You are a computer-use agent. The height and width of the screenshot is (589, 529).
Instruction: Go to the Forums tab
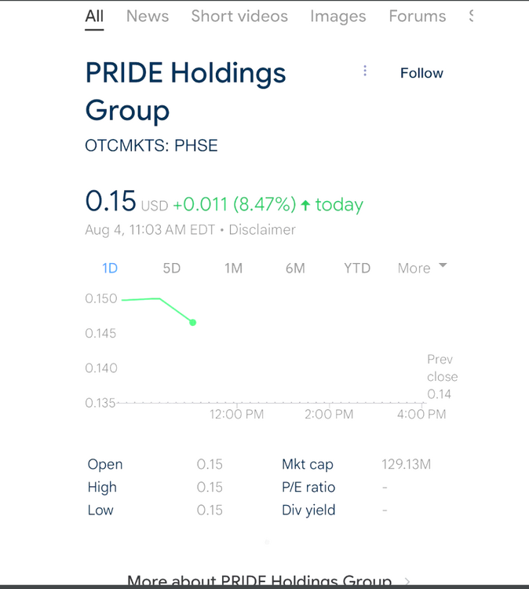tap(417, 16)
